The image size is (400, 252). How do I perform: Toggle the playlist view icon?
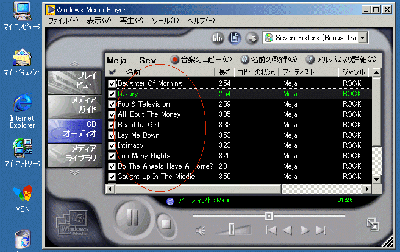234,38
